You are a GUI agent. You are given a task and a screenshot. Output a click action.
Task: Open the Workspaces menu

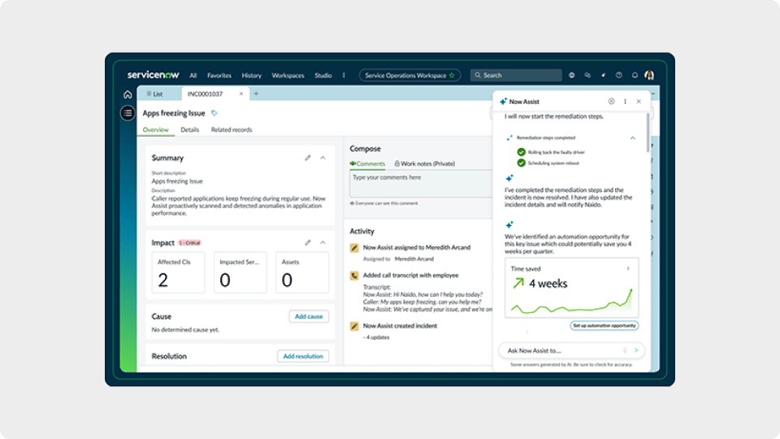288,76
